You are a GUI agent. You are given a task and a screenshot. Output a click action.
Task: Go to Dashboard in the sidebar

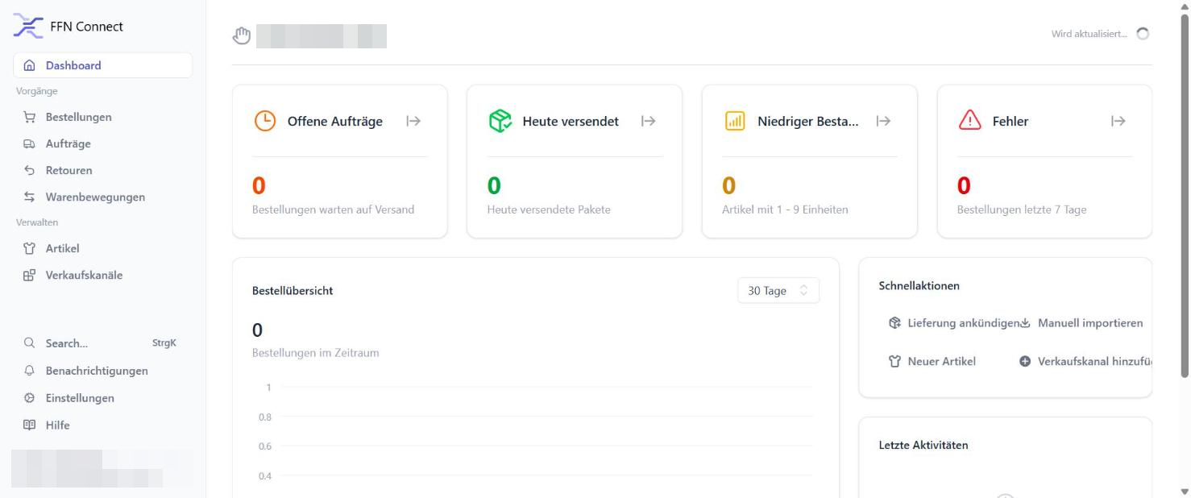point(103,65)
